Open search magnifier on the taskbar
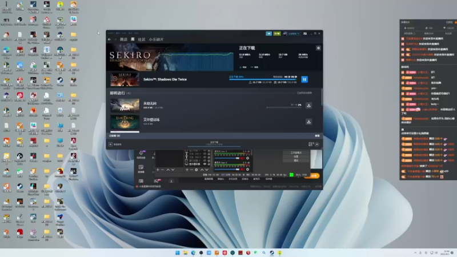 264,252
